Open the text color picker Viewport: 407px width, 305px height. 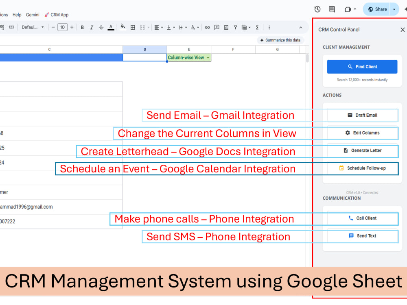[x=111, y=27]
